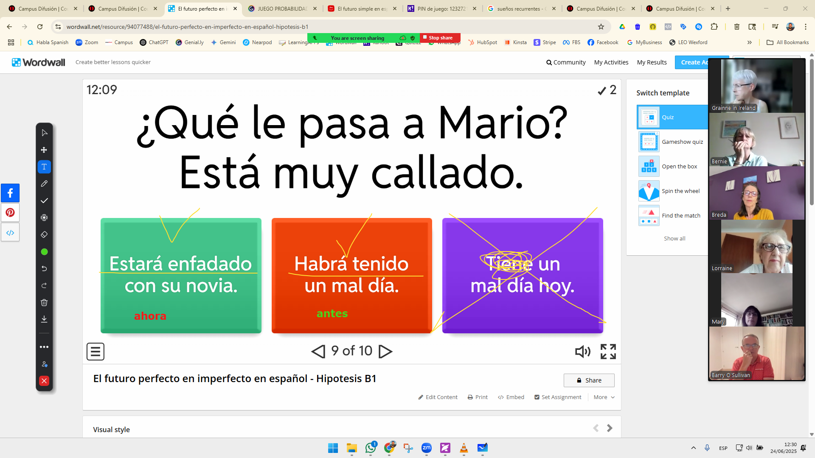This screenshot has height=458, width=815.
Task: Stop share in Zoom banner
Action: tap(440, 38)
